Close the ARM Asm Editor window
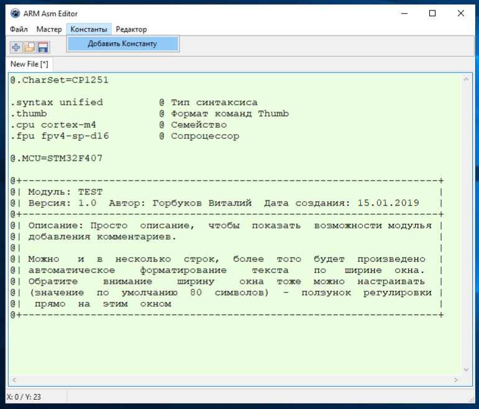Screen dimensions: 479x409 point(460,14)
